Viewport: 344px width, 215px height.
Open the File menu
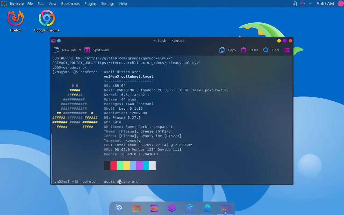point(30,3)
